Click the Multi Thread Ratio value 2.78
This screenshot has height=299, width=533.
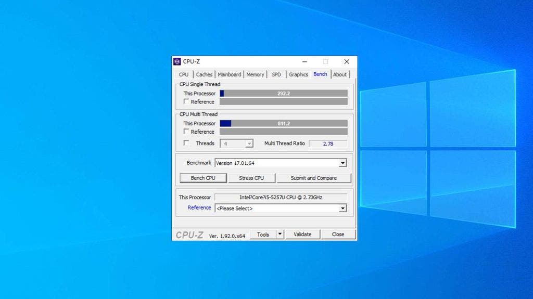tap(328, 144)
